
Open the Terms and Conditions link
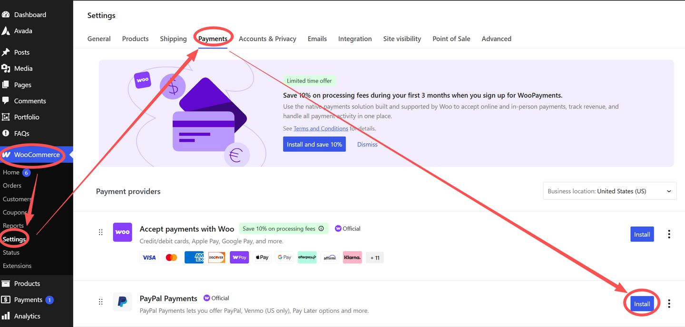coord(321,129)
